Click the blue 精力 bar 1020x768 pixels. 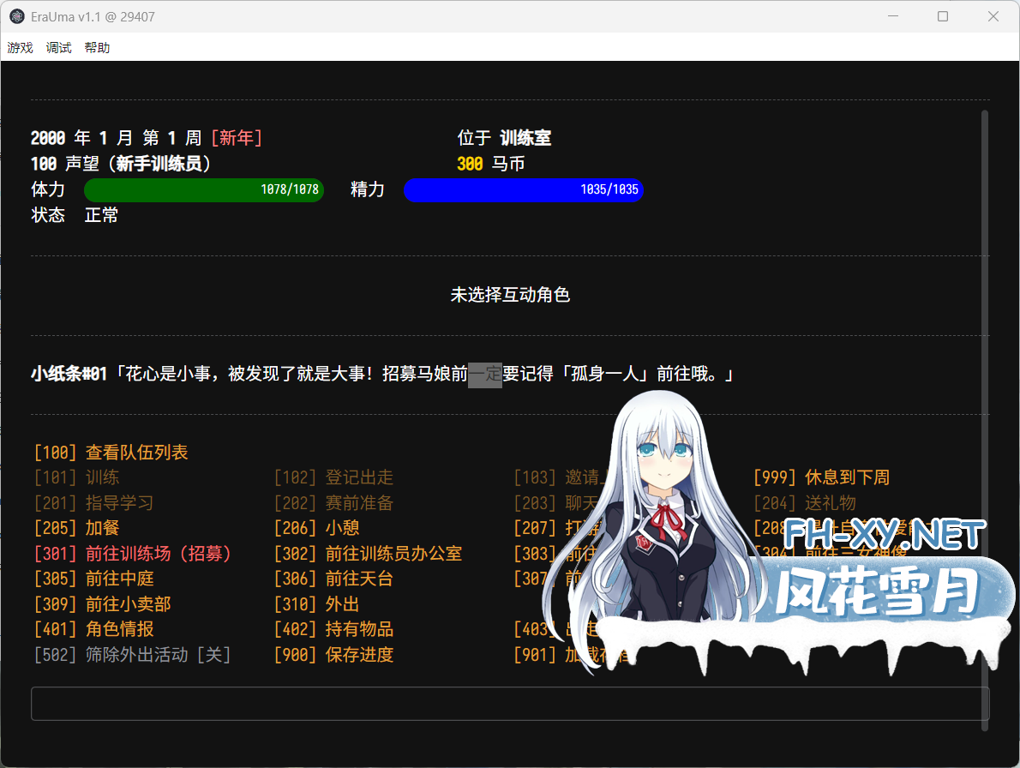coord(524,189)
